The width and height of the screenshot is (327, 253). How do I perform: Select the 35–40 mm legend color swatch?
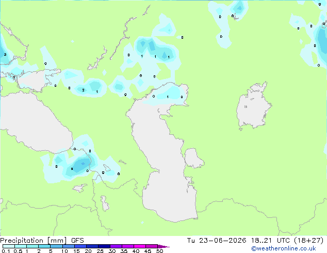pyautogui.click(x=128, y=246)
